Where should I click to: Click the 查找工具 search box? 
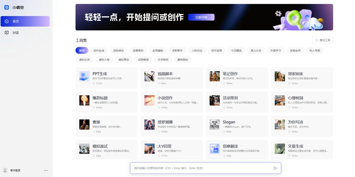tap(322, 41)
